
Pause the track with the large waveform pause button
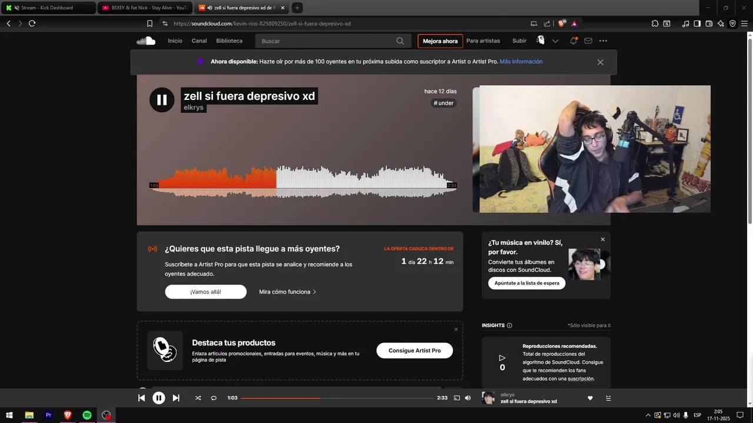[162, 100]
